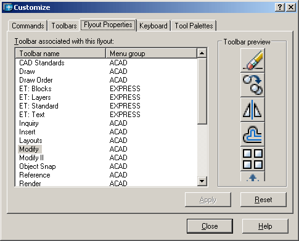Sort by Toolbar name column header
This screenshot has width=299, height=241.
[60, 54]
